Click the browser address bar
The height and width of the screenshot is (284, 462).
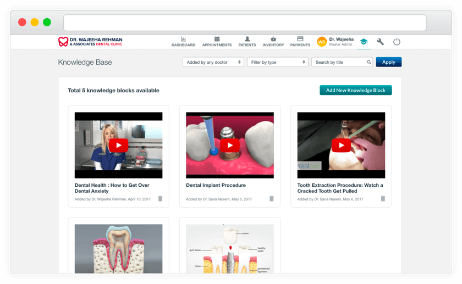[245, 23]
